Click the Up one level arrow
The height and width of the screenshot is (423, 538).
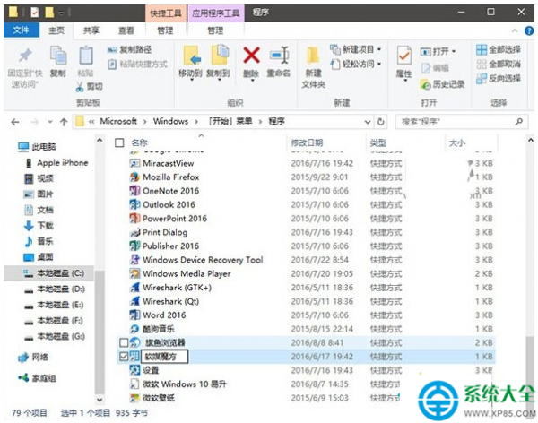tap(64, 122)
